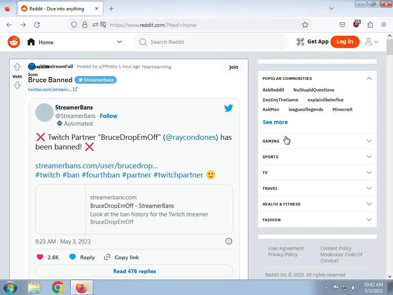Open the streamerbans.com/user/brucedrop link
The image size is (393, 295).
point(97,166)
